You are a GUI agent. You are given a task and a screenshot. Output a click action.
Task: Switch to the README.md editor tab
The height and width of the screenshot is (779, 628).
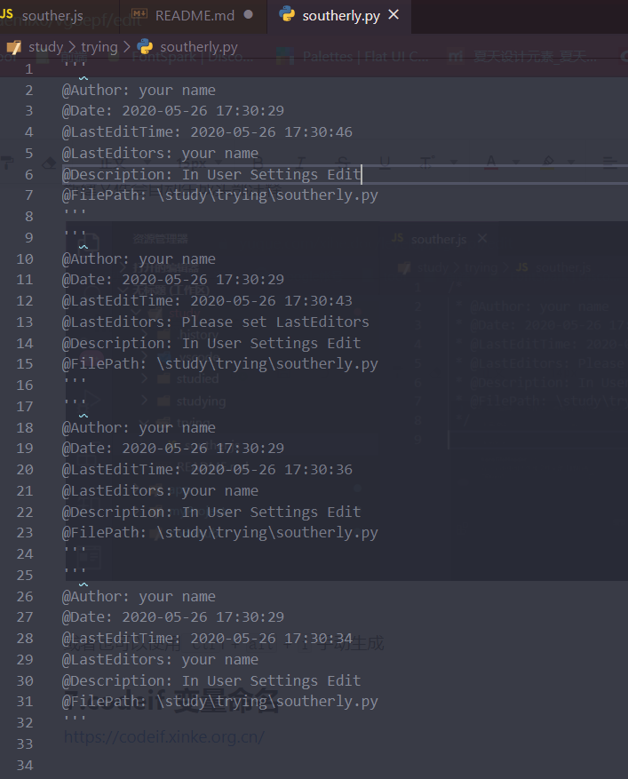(x=195, y=16)
